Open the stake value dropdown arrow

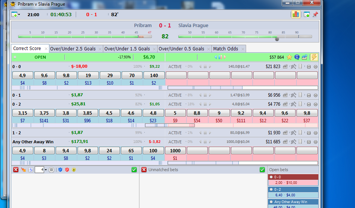(x=46, y=170)
